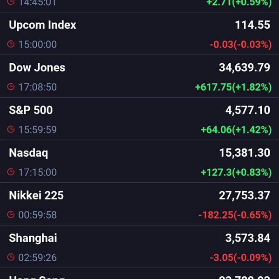Click the clock icon under Nasdaq

pyautogui.click(x=11, y=173)
